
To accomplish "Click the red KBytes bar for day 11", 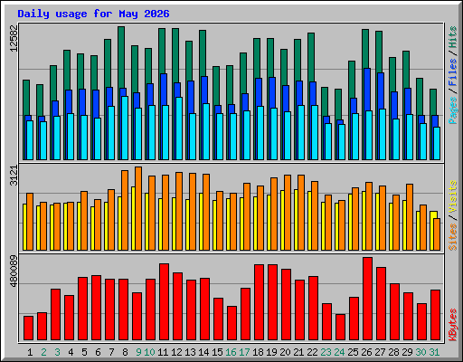I will coord(164,302).
